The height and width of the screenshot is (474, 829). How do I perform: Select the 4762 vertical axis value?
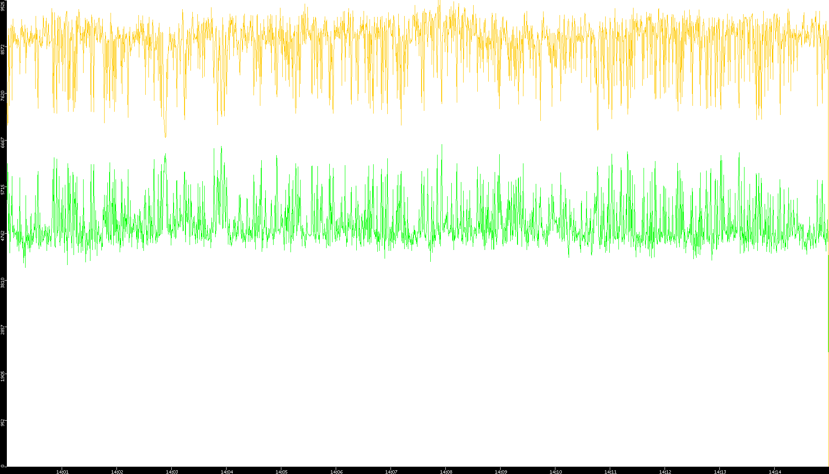pos(3,236)
